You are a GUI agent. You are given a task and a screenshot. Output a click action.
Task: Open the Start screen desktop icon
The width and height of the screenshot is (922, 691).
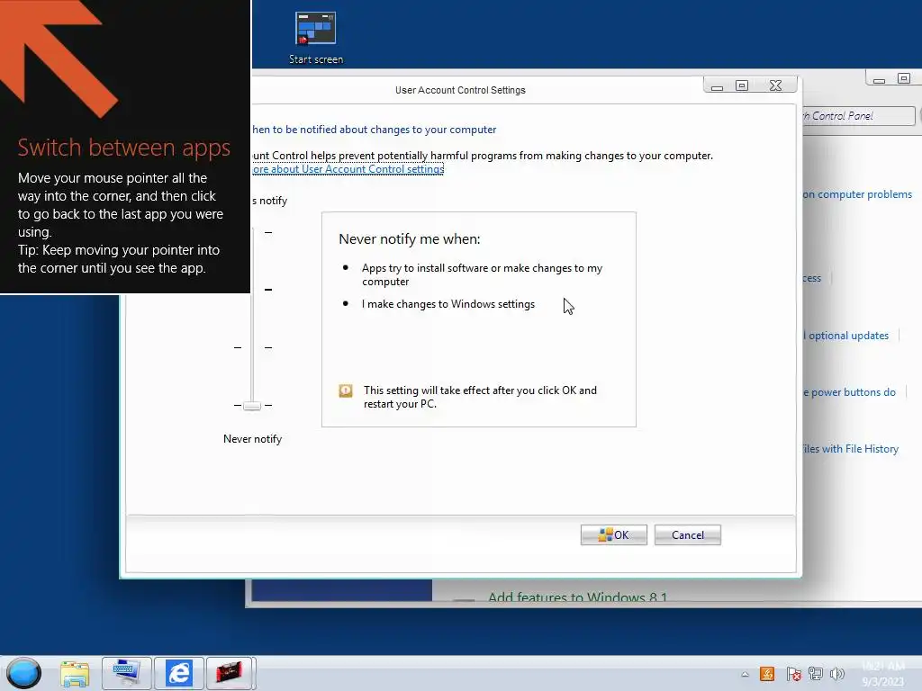316,38
